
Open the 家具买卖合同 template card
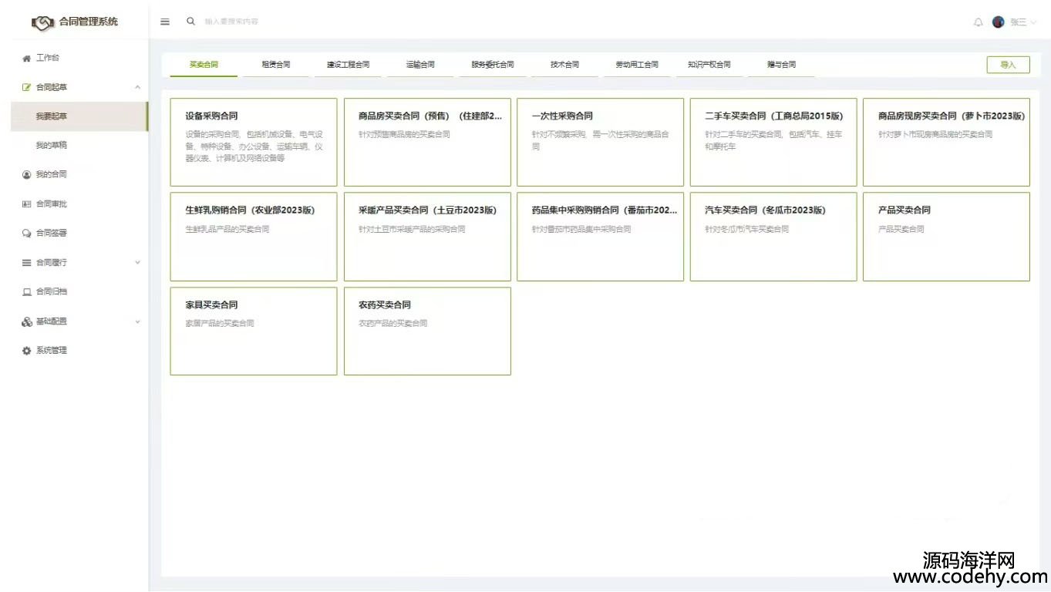[x=254, y=331]
